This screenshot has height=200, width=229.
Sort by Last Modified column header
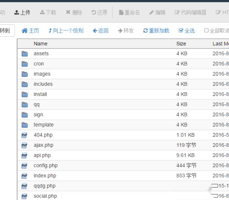[x=221, y=44]
